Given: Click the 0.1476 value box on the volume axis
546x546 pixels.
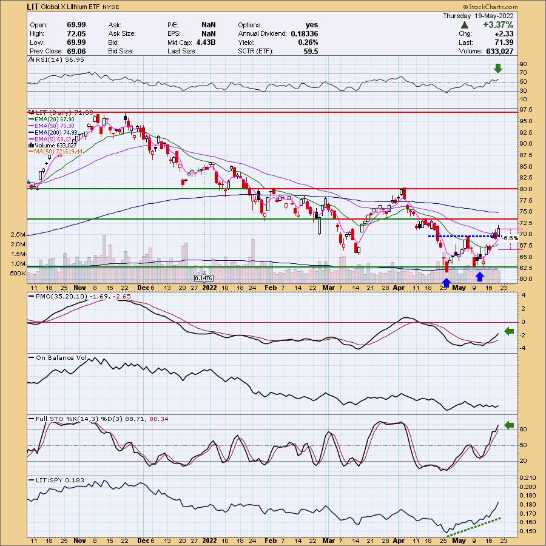Looking at the screenshot, I should point(204,278).
